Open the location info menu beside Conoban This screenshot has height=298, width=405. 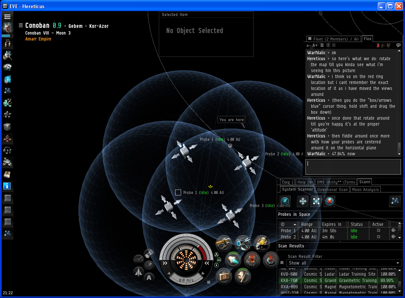(x=21, y=25)
